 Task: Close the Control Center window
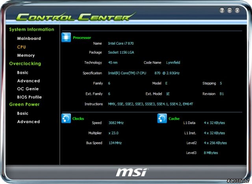237,10
